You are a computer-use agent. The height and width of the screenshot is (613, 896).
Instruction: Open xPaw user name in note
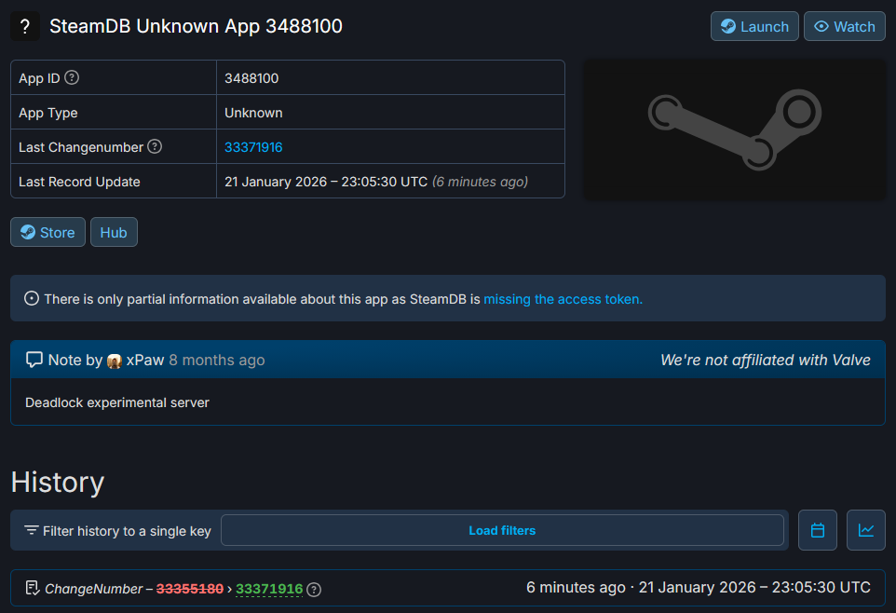coord(145,361)
